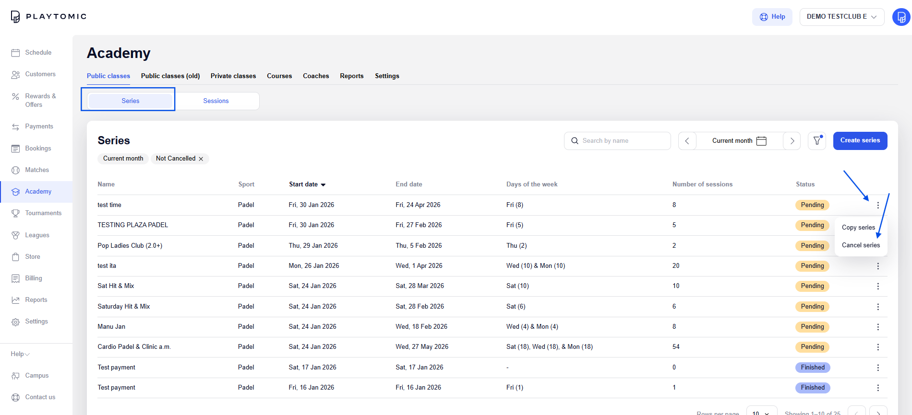Switch to the Series view toggle

pyautogui.click(x=130, y=101)
